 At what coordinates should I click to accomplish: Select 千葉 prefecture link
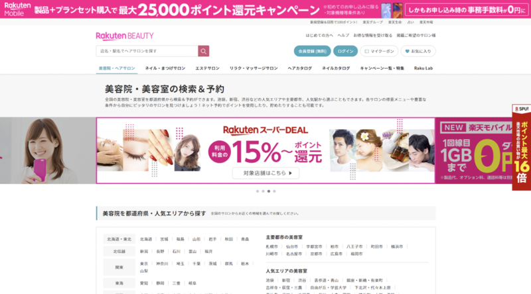tap(196, 264)
